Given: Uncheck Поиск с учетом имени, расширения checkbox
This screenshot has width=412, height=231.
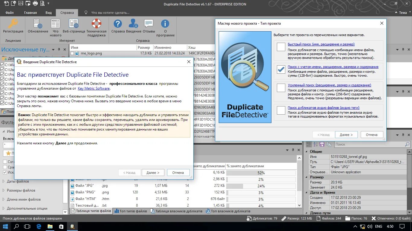Looking at the screenshot, I should click(x=281, y=69).
